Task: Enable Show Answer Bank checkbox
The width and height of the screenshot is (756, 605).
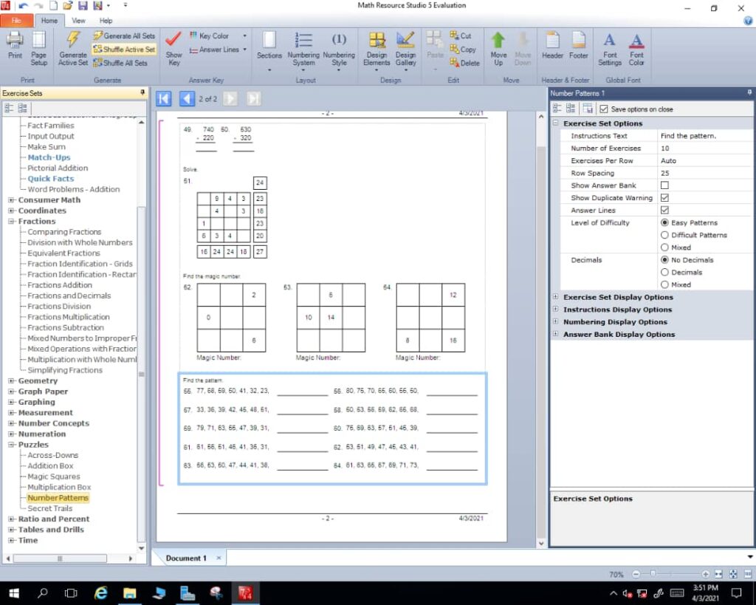Action: [664, 185]
